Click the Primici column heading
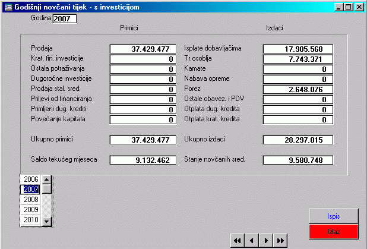The height and width of the screenshot is (249, 367). pyautogui.click(x=129, y=28)
